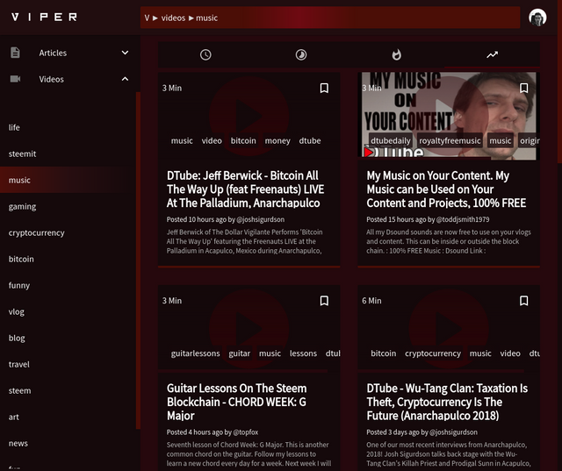The width and height of the screenshot is (562, 471).
Task: Bookmark the Jeff Berwick Bitcoin video
Action: point(324,88)
